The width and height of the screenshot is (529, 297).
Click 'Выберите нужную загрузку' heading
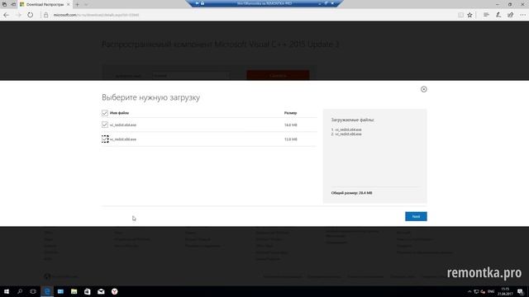(150, 97)
